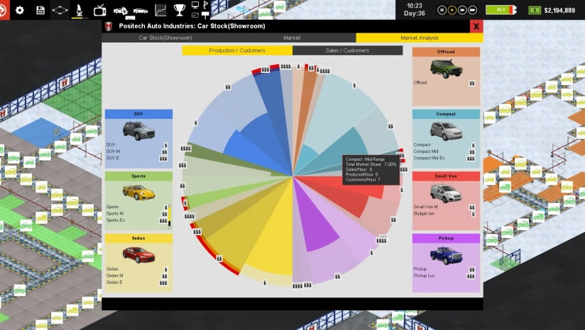Open the achievements trophy icon
The height and width of the screenshot is (330, 585).
180,10
